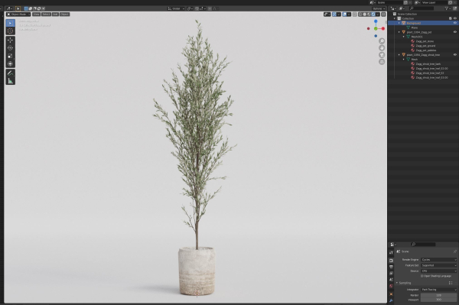Click the pin icon in Properties header
Viewport: 459px width, 305px height.
[455, 251]
